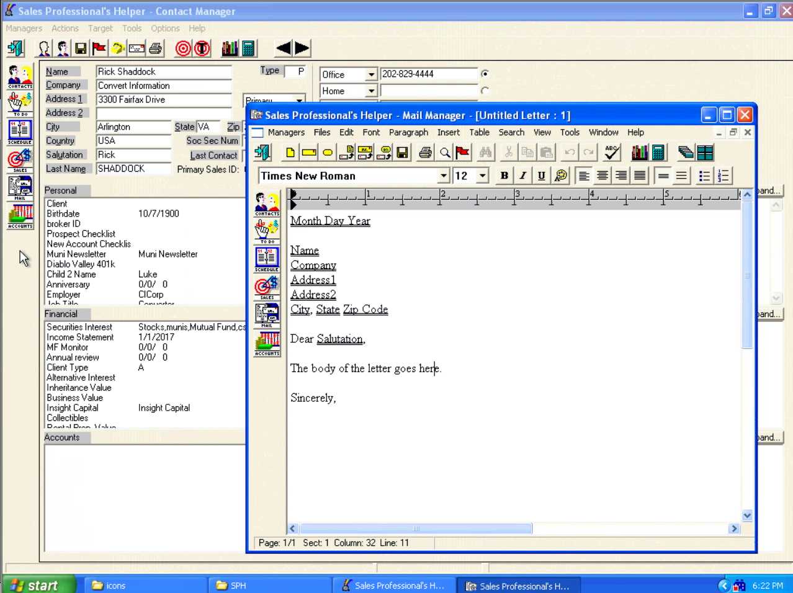Click the envelope icon in Contact Manager toolbar

coord(137,48)
